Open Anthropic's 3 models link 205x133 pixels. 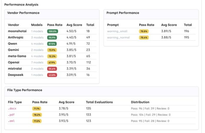pos(37,37)
